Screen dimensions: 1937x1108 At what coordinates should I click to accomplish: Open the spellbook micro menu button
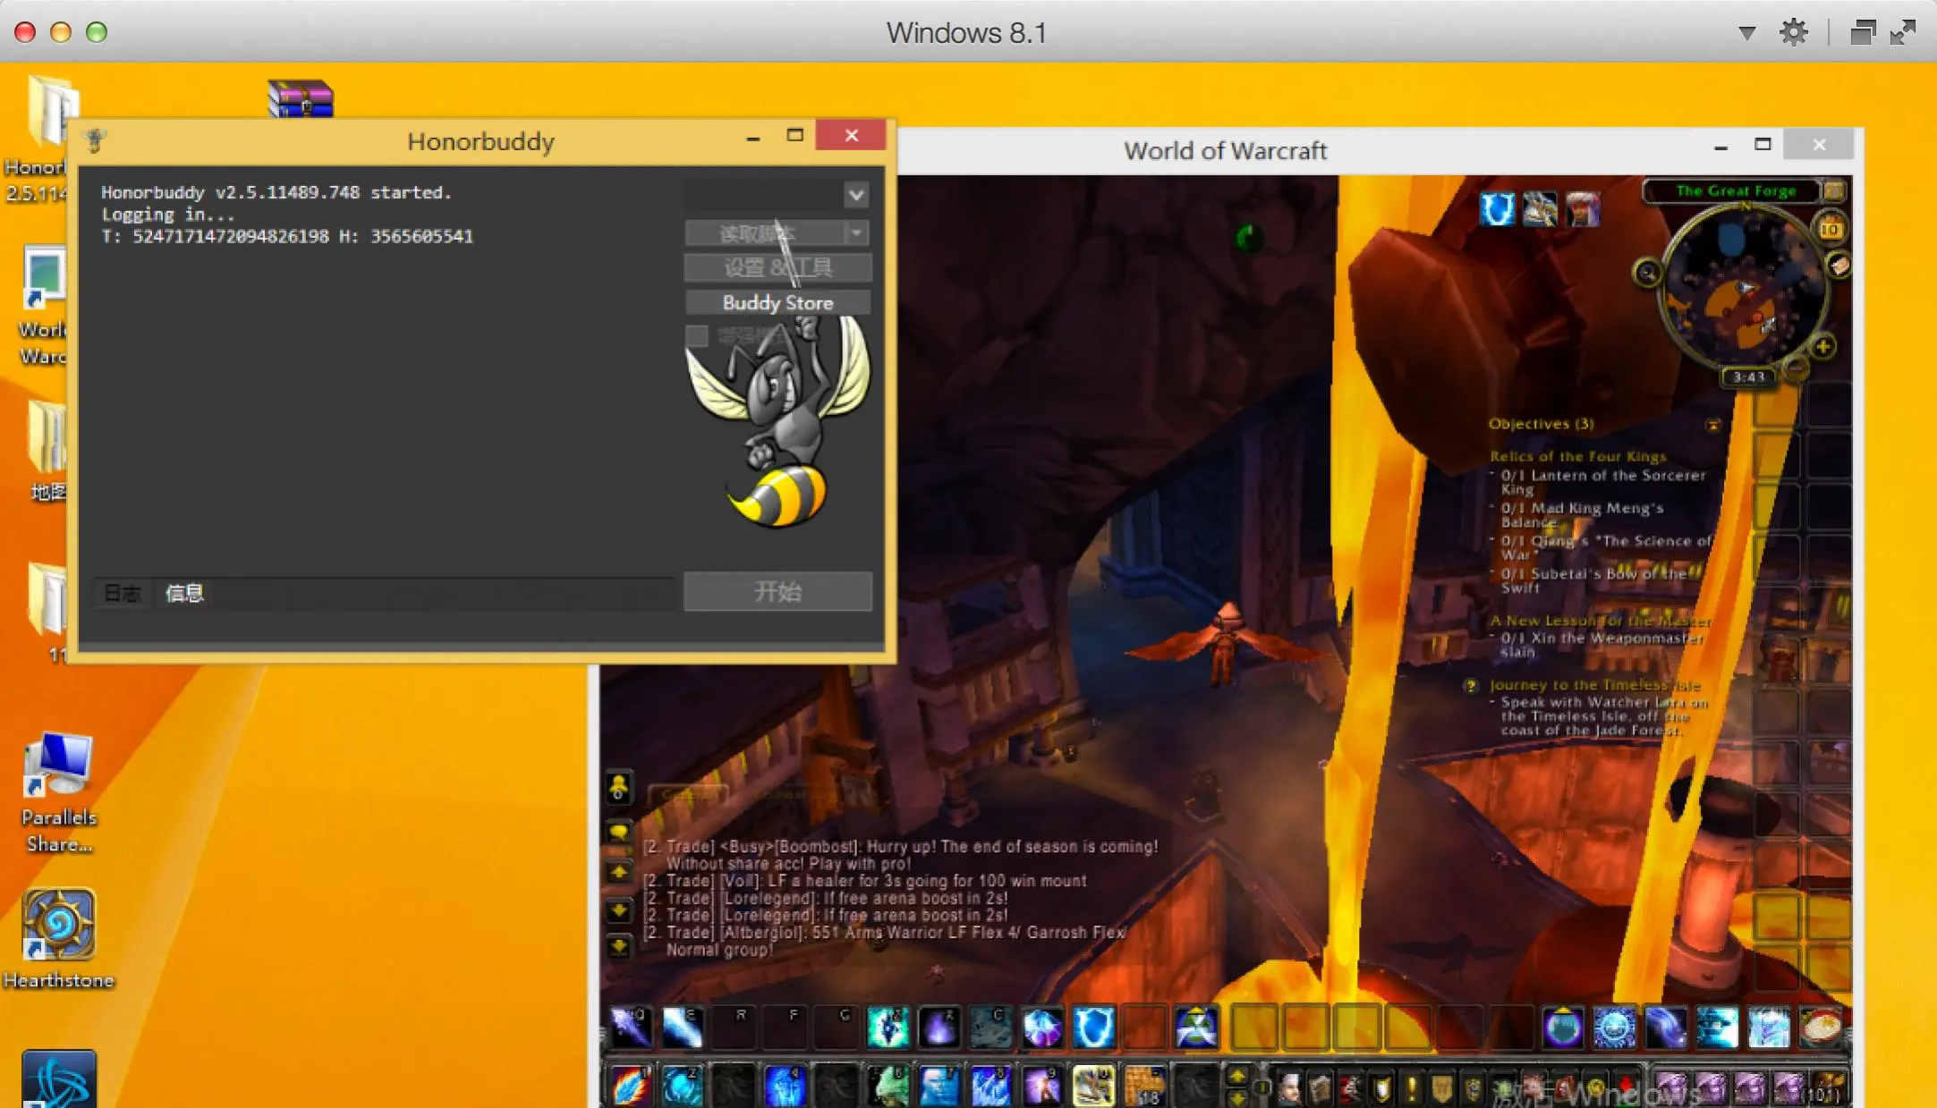[1320, 1087]
